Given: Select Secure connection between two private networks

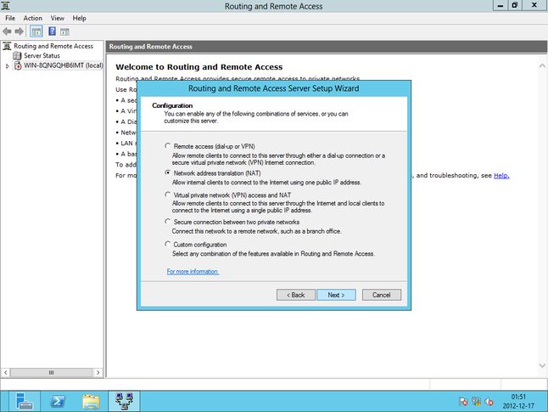Looking at the screenshot, I should [168, 222].
